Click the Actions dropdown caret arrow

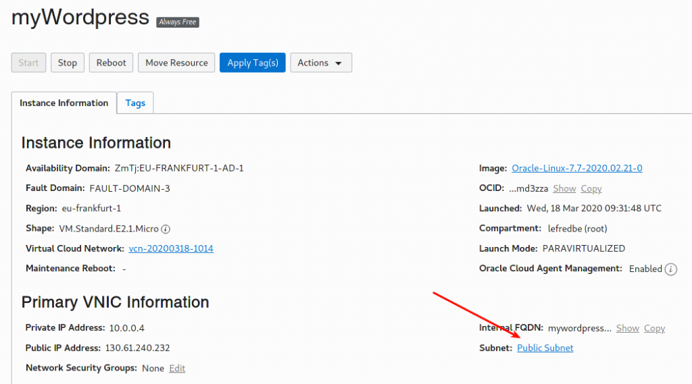pos(339,63)
